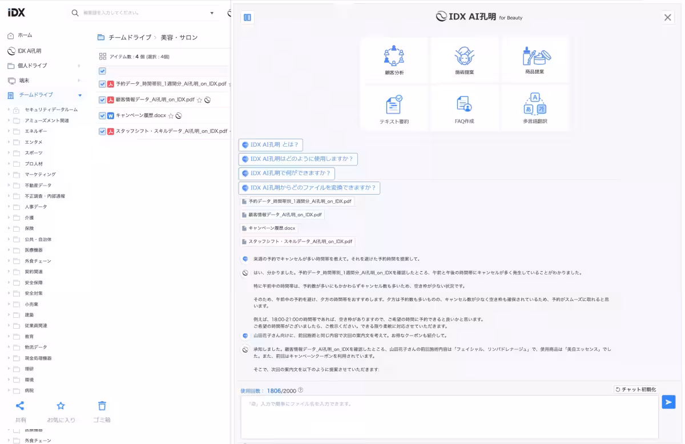Uncheck the キャンペーン履歴.docx checkbox
The image size is (685, 444).
click(x=102, y=116)
